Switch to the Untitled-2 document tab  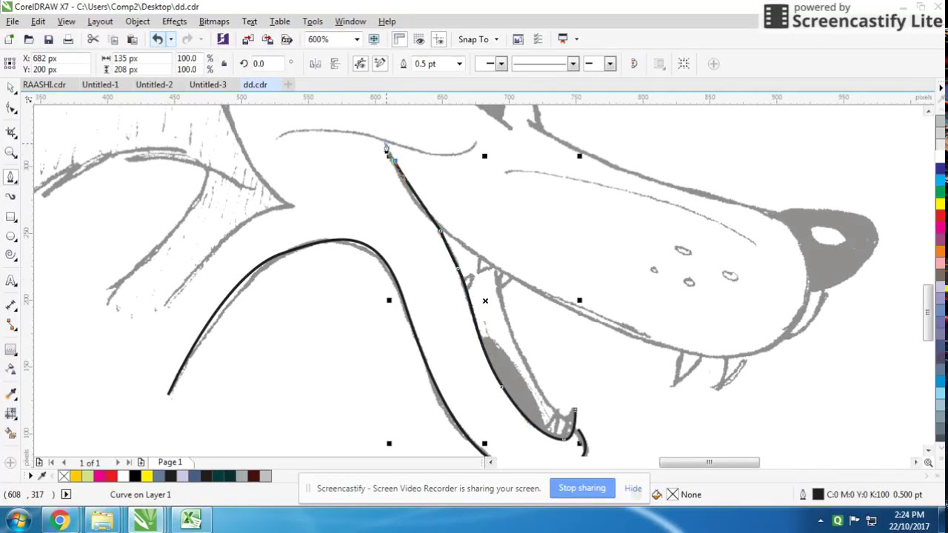[154, 84]
